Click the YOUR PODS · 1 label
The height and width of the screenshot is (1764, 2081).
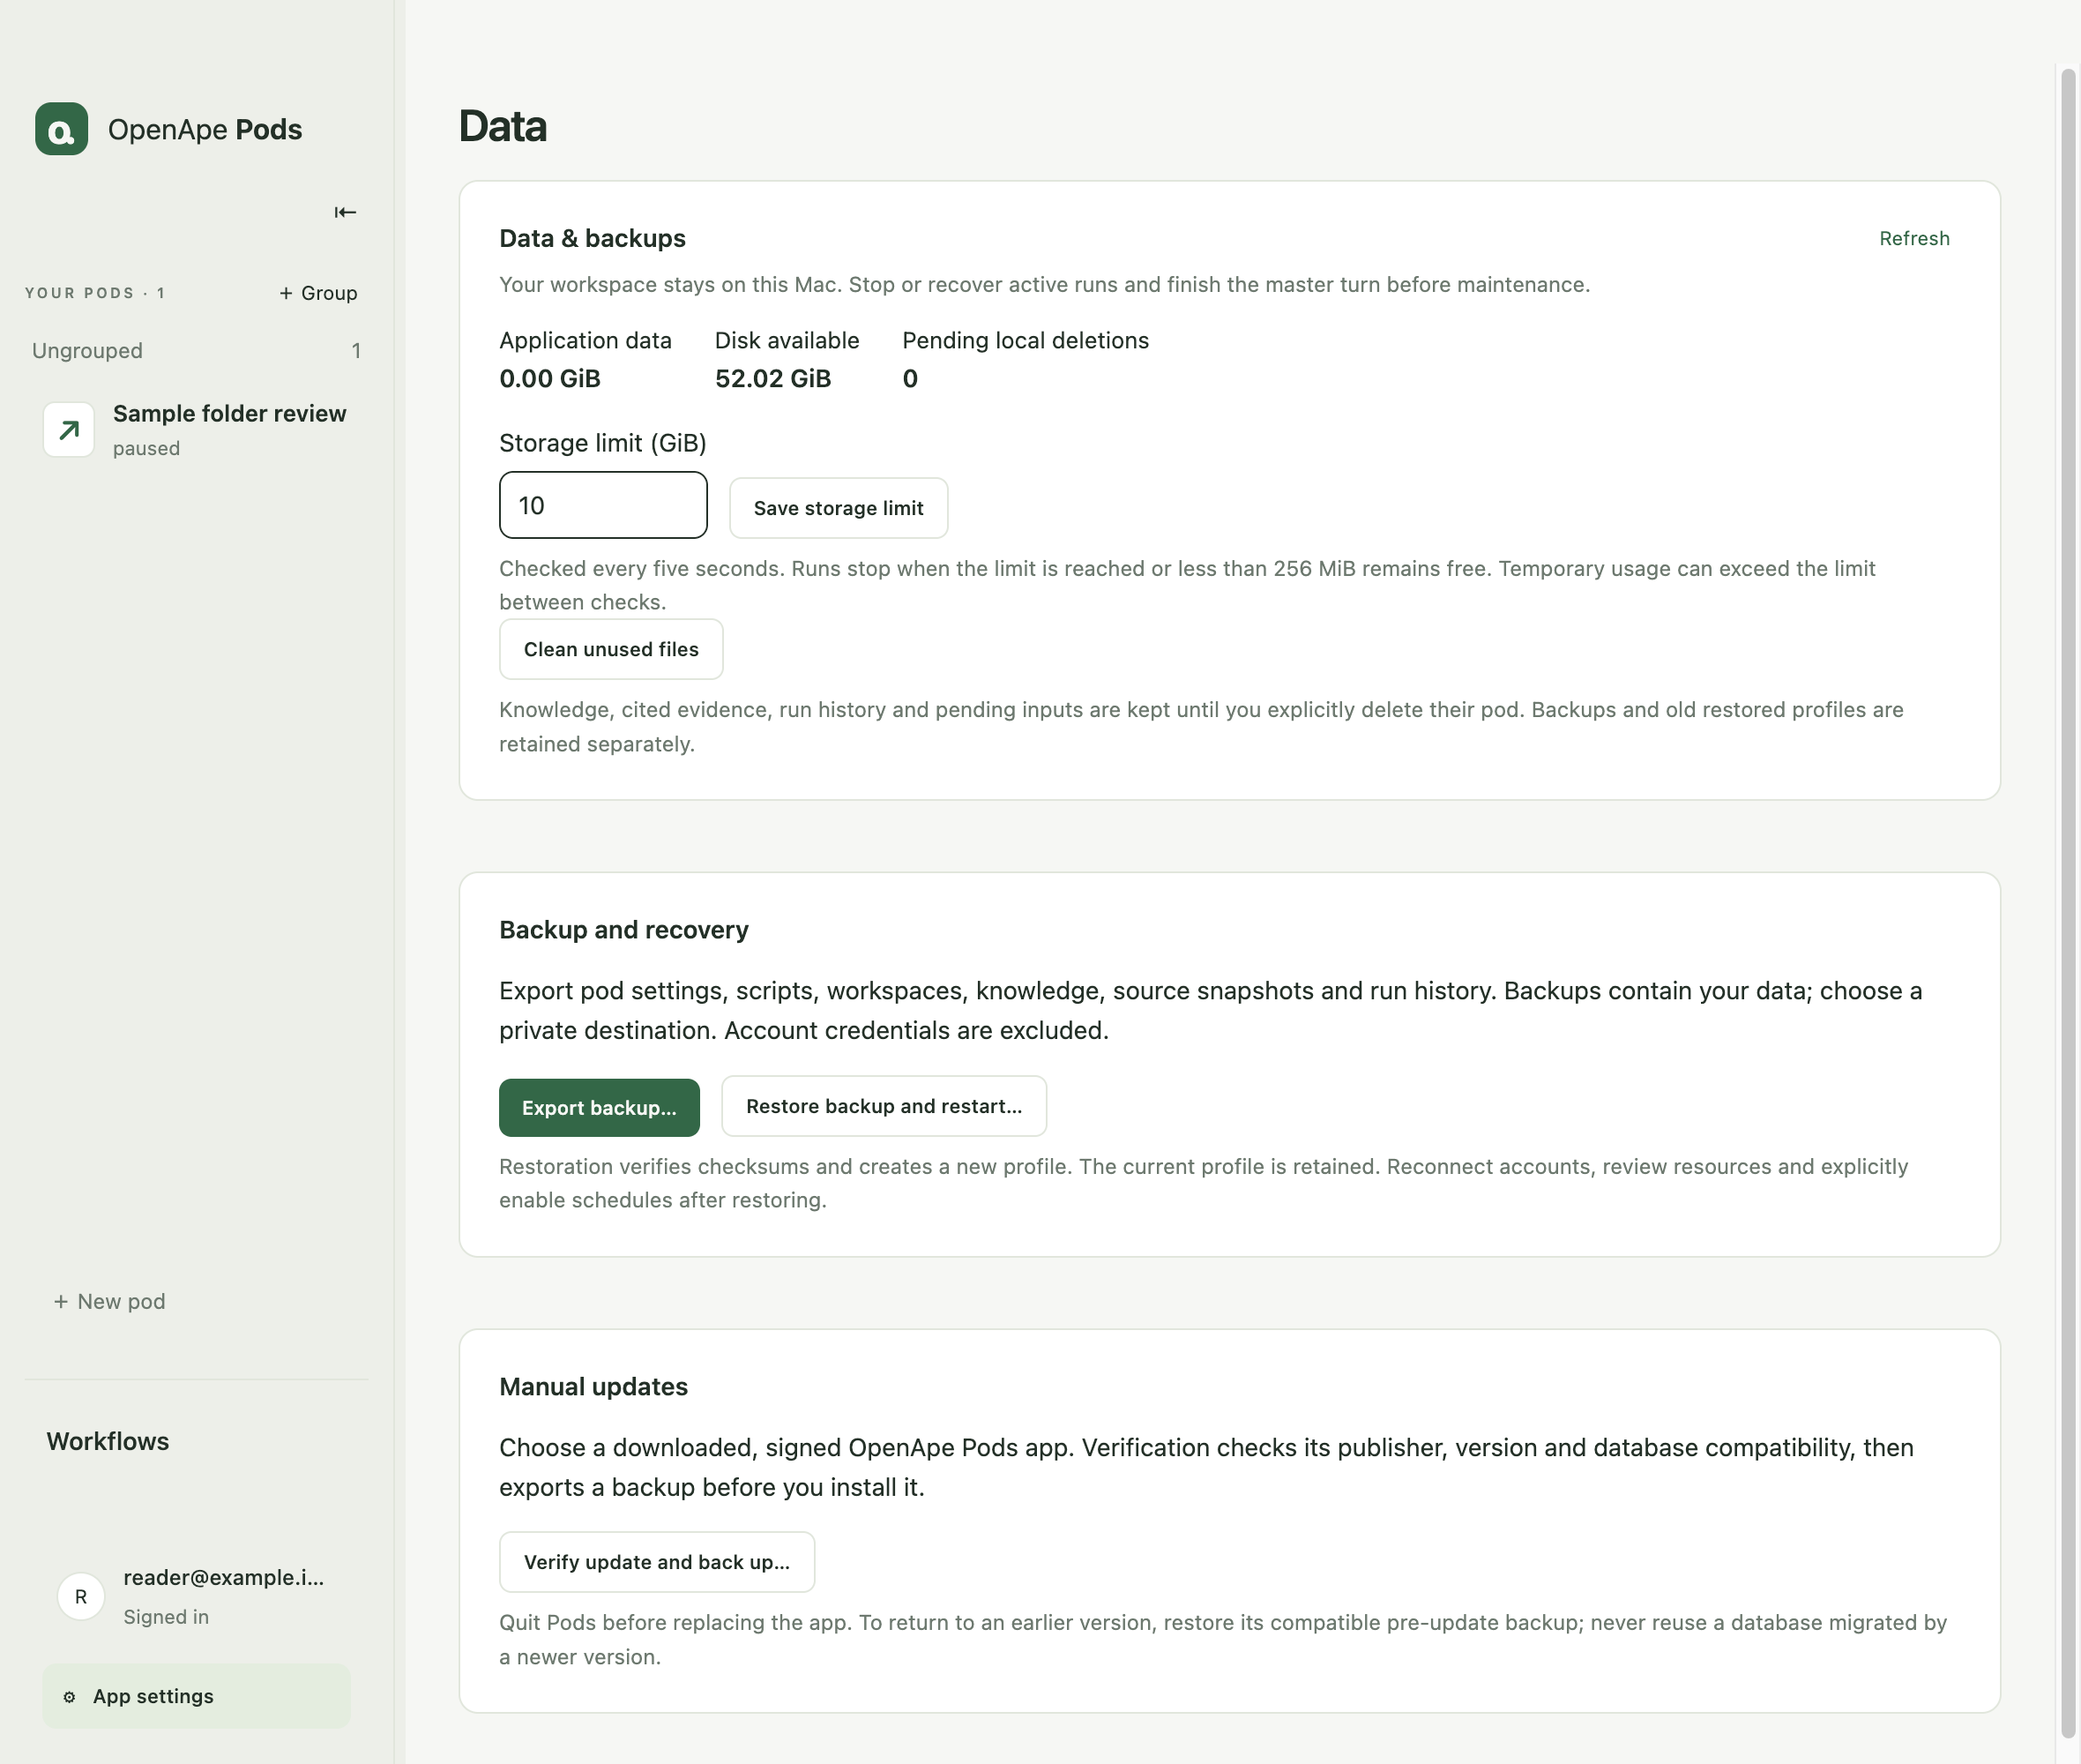point(95,293)
